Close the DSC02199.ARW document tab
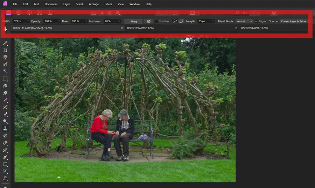This screenshot has height=188, width=315. pos(236,28)
